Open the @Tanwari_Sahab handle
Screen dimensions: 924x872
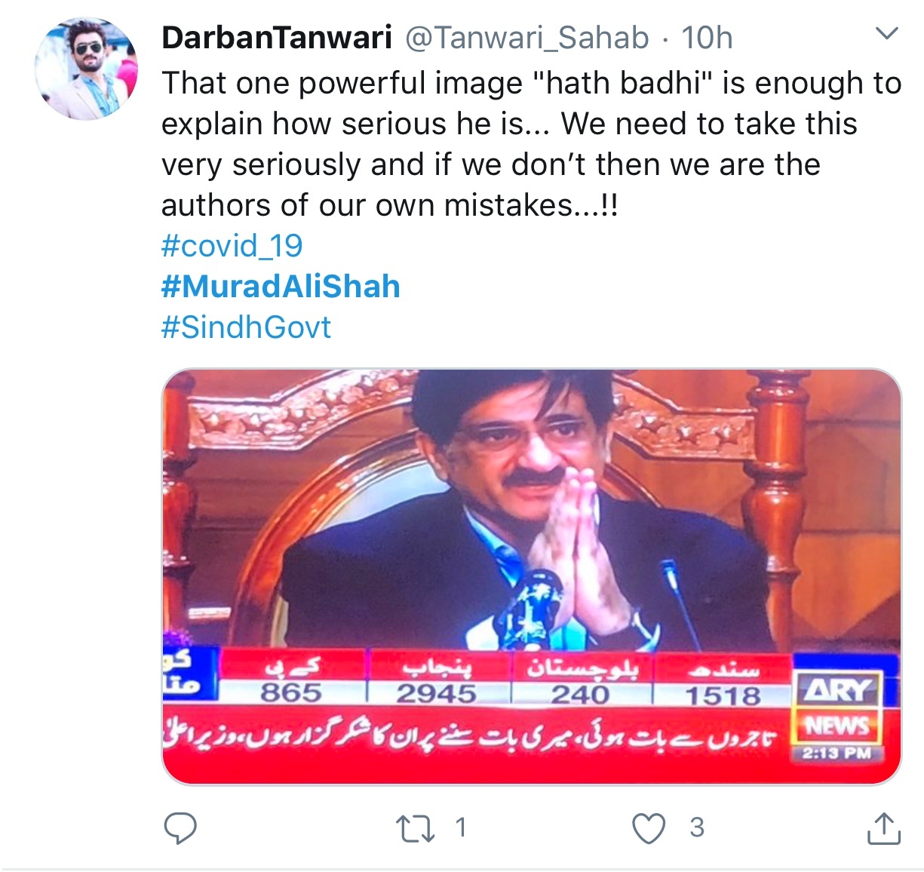point(527,38)
